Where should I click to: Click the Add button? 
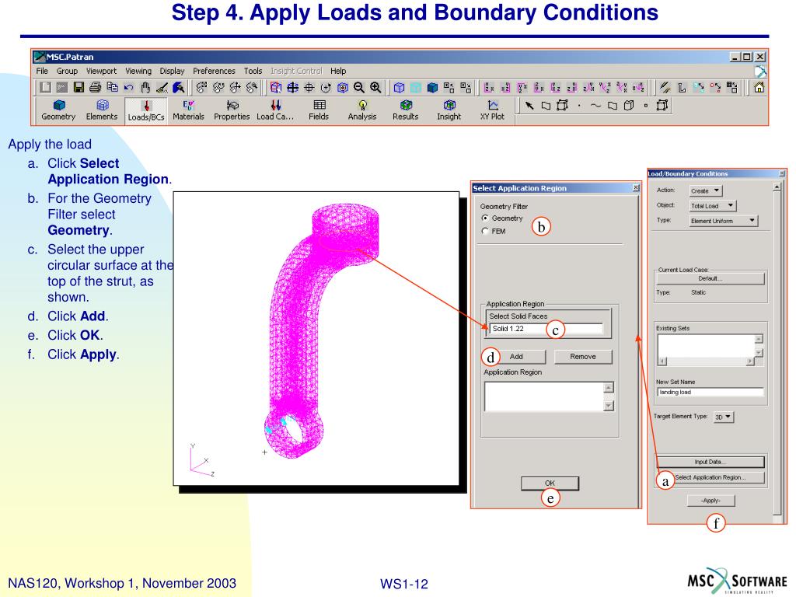point(516,357)
